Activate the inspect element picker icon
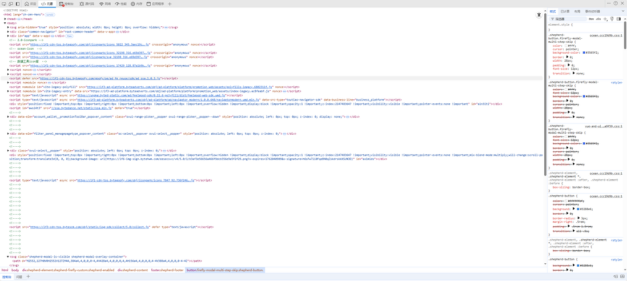The height and width of the screenshot is (281, 627). [x=4, y=3]
